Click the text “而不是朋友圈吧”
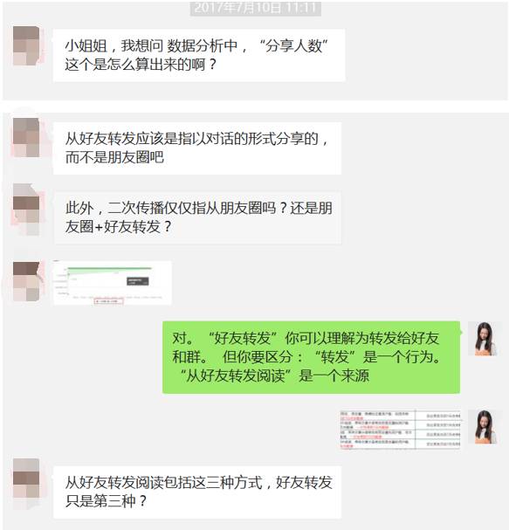The width and height of the screenshot is (509, 530). [114, 157]
